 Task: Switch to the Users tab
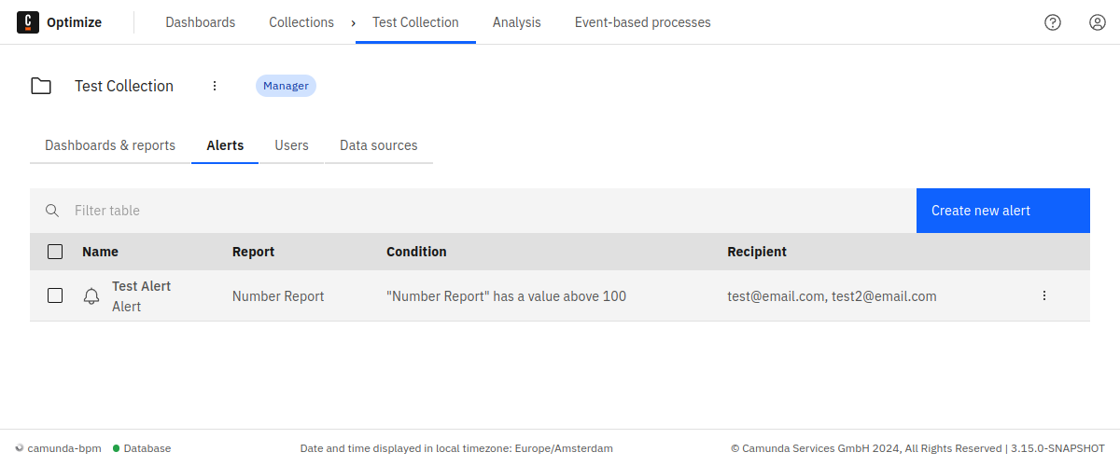(x=291, y=145)
